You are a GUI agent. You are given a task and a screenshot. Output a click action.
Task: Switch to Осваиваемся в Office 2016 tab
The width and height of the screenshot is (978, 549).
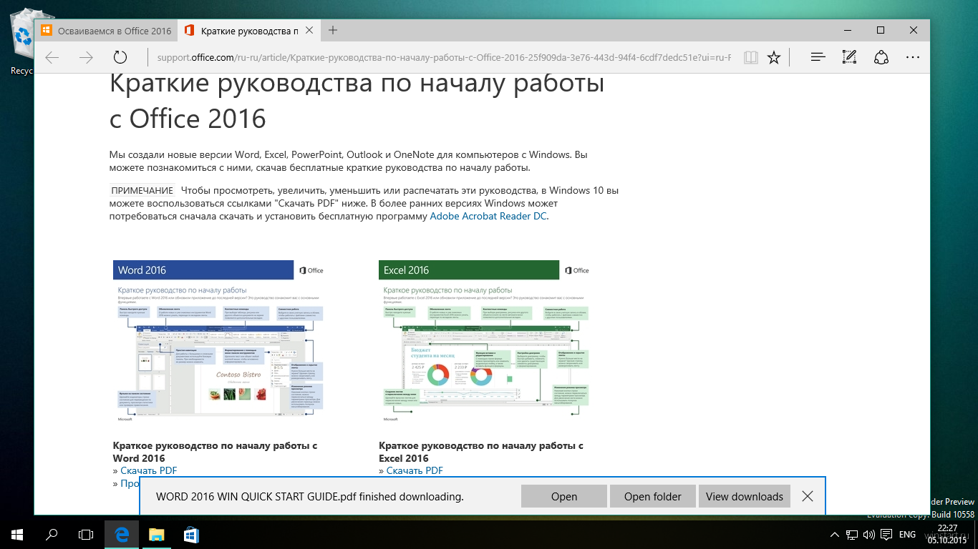106,31
